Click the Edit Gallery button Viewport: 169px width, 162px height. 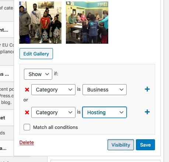[x=36, y=54]
